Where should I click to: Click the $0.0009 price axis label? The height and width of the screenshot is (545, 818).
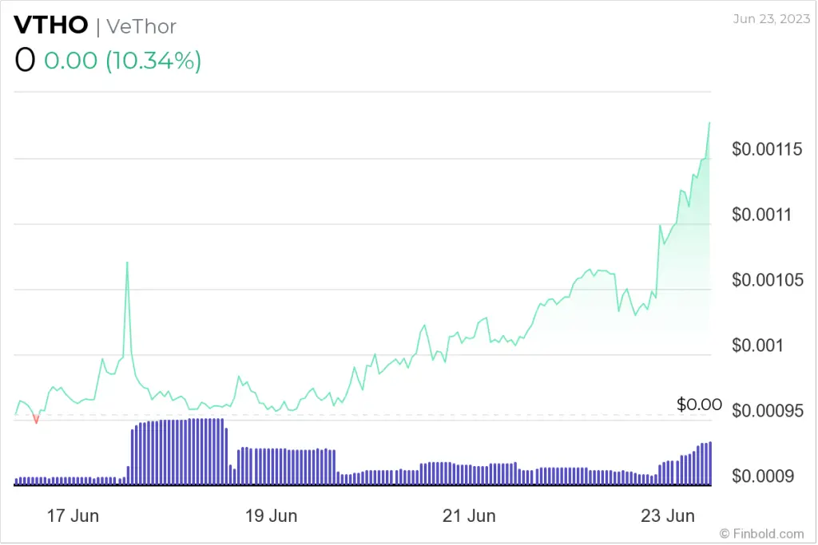[762, 477]
